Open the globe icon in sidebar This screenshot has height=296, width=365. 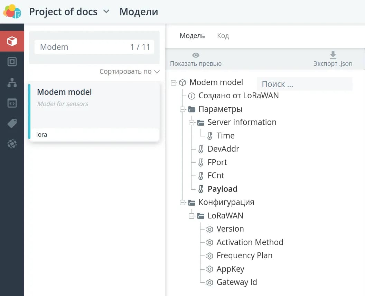[12, 144]
